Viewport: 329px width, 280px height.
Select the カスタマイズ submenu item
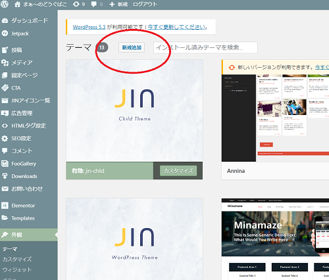coord(17,260)
